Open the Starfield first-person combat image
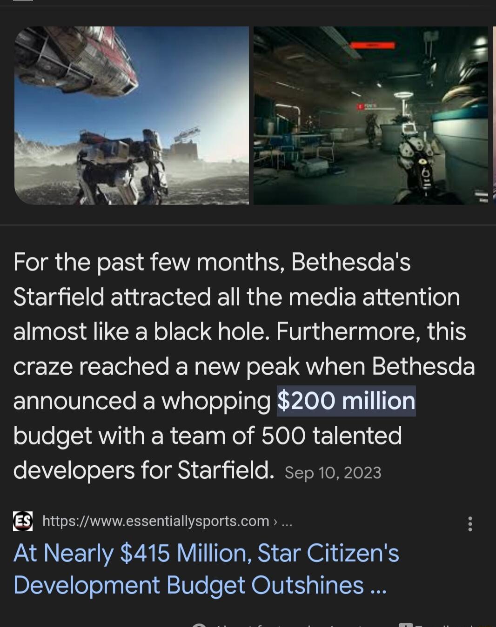The image size is (496, 627). (370, 115)
